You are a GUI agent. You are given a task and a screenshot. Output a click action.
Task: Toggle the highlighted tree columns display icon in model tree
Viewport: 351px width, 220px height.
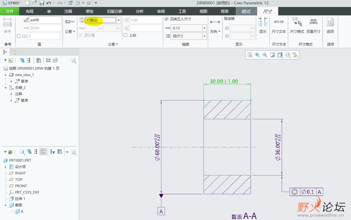pyautogui.click(x=43, y=152)
